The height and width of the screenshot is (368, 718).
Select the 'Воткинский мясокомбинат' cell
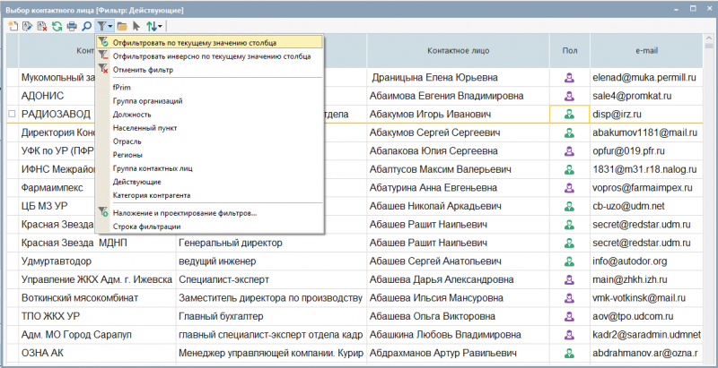click(x=97, y=297)
